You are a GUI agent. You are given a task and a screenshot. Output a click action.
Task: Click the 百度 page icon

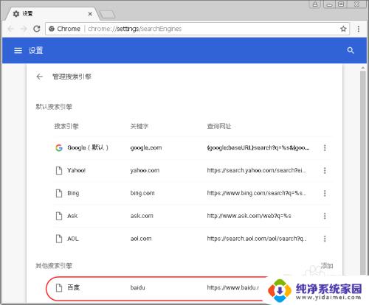click(59, 287)
